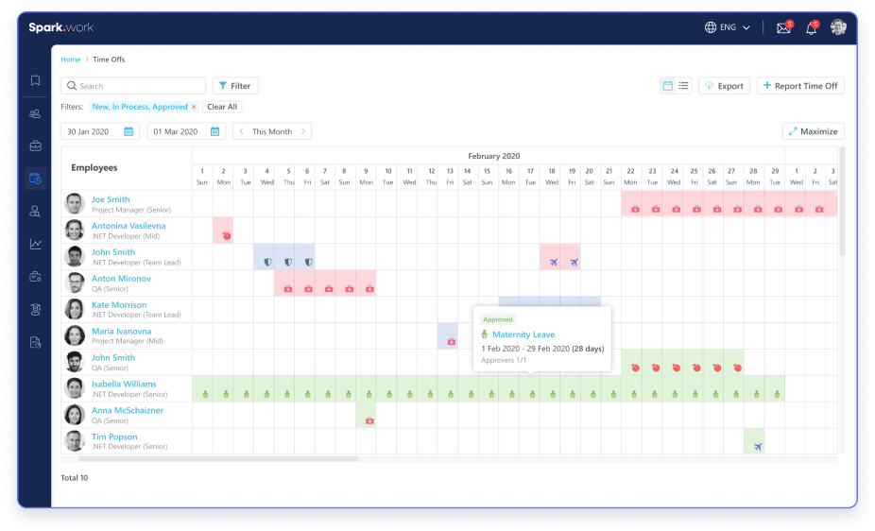Screen dimensions: 875x531
Task: Click Antonina Vasilevna's Feb 2 time off icon
Action: [x=226, y=236]
